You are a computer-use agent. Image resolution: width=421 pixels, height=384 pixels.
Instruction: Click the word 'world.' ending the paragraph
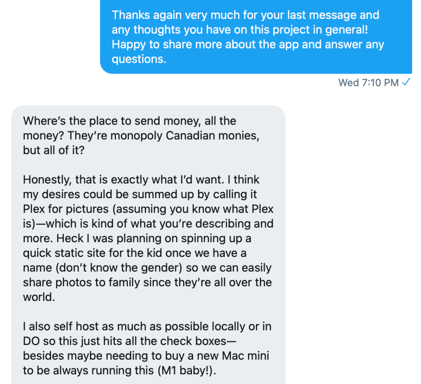[39, 297]
